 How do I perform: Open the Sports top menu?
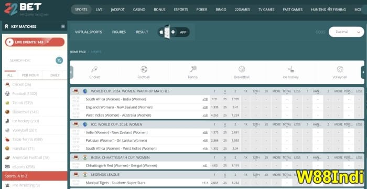(x=81, y=9)
